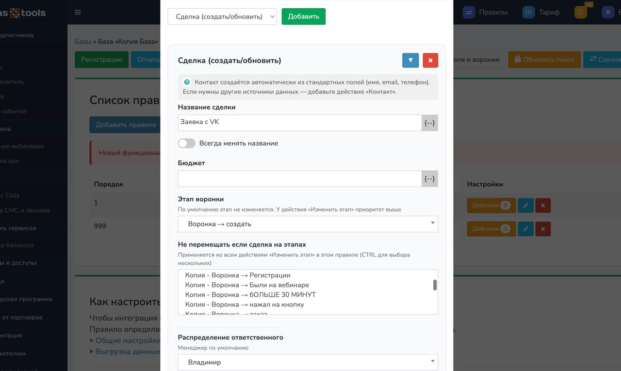Open the 'Тариф' menu item
This screenshot has height=371, width=621.
pos(541,13)
